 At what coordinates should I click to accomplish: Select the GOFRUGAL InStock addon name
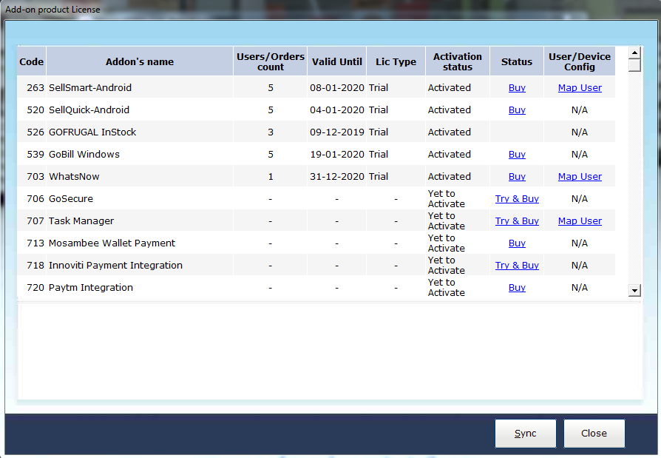(92, 132)
